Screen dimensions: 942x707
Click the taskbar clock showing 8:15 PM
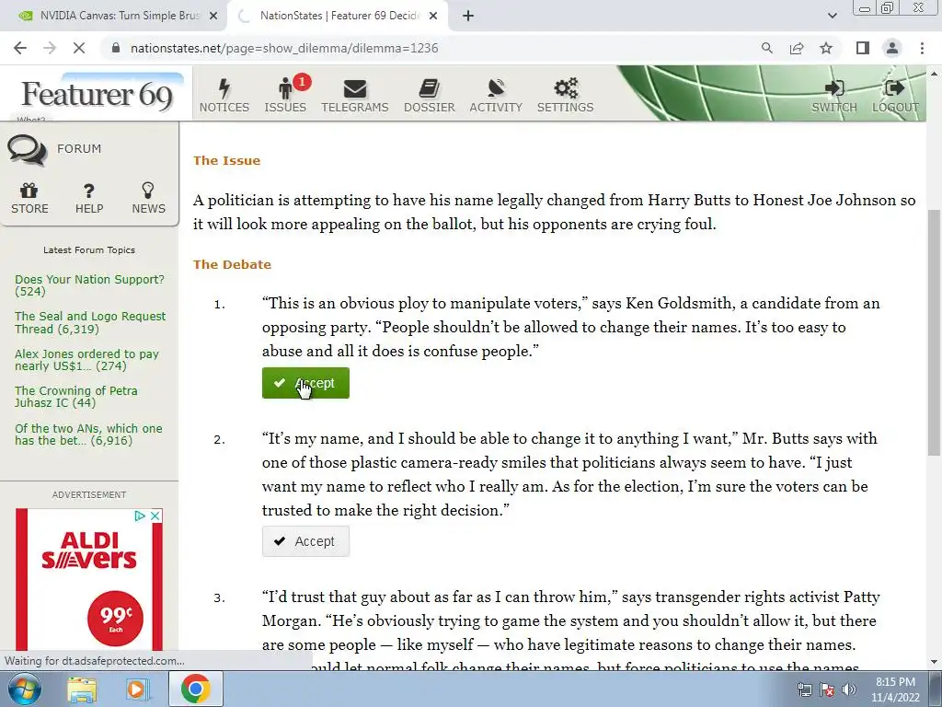tap(895, 690)
